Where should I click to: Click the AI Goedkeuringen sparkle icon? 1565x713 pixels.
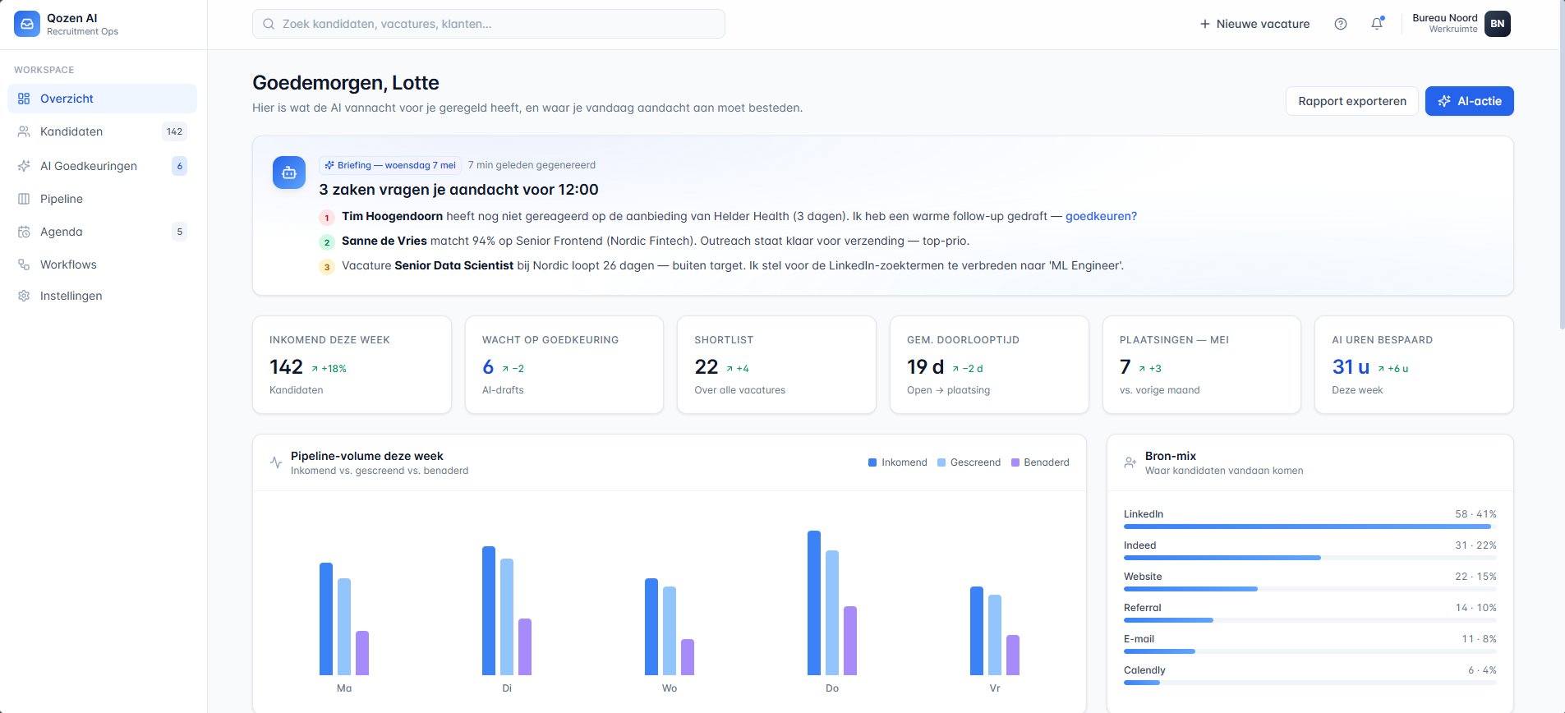coord(24,166)
